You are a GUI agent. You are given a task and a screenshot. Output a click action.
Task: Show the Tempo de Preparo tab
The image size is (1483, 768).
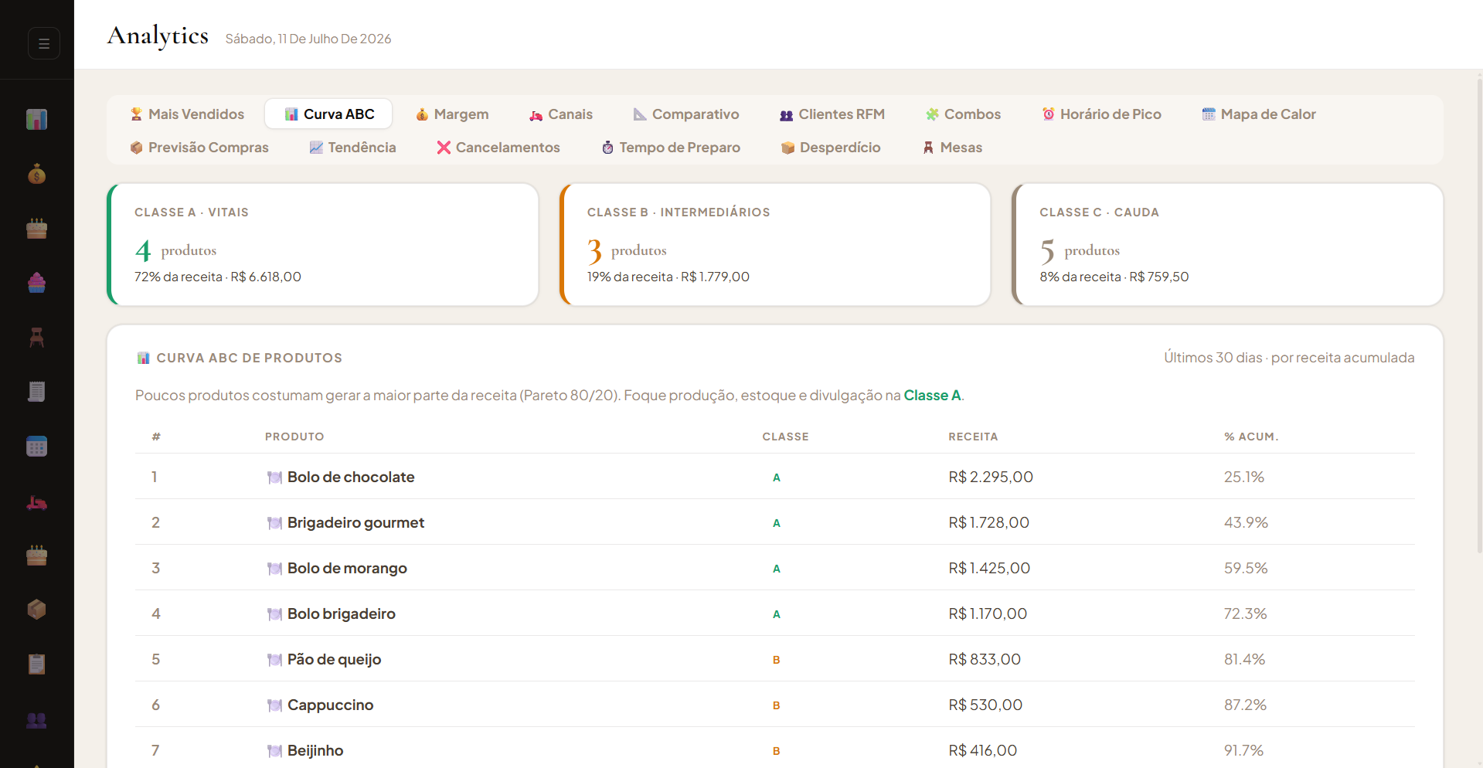671,148
